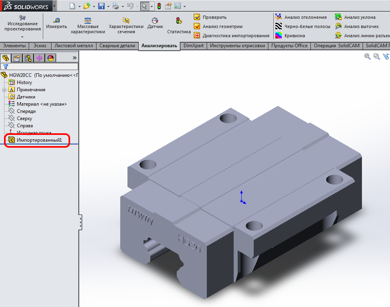
Task: Launch the Measure (Измерить) tool
Action: (x=57, y=23)
